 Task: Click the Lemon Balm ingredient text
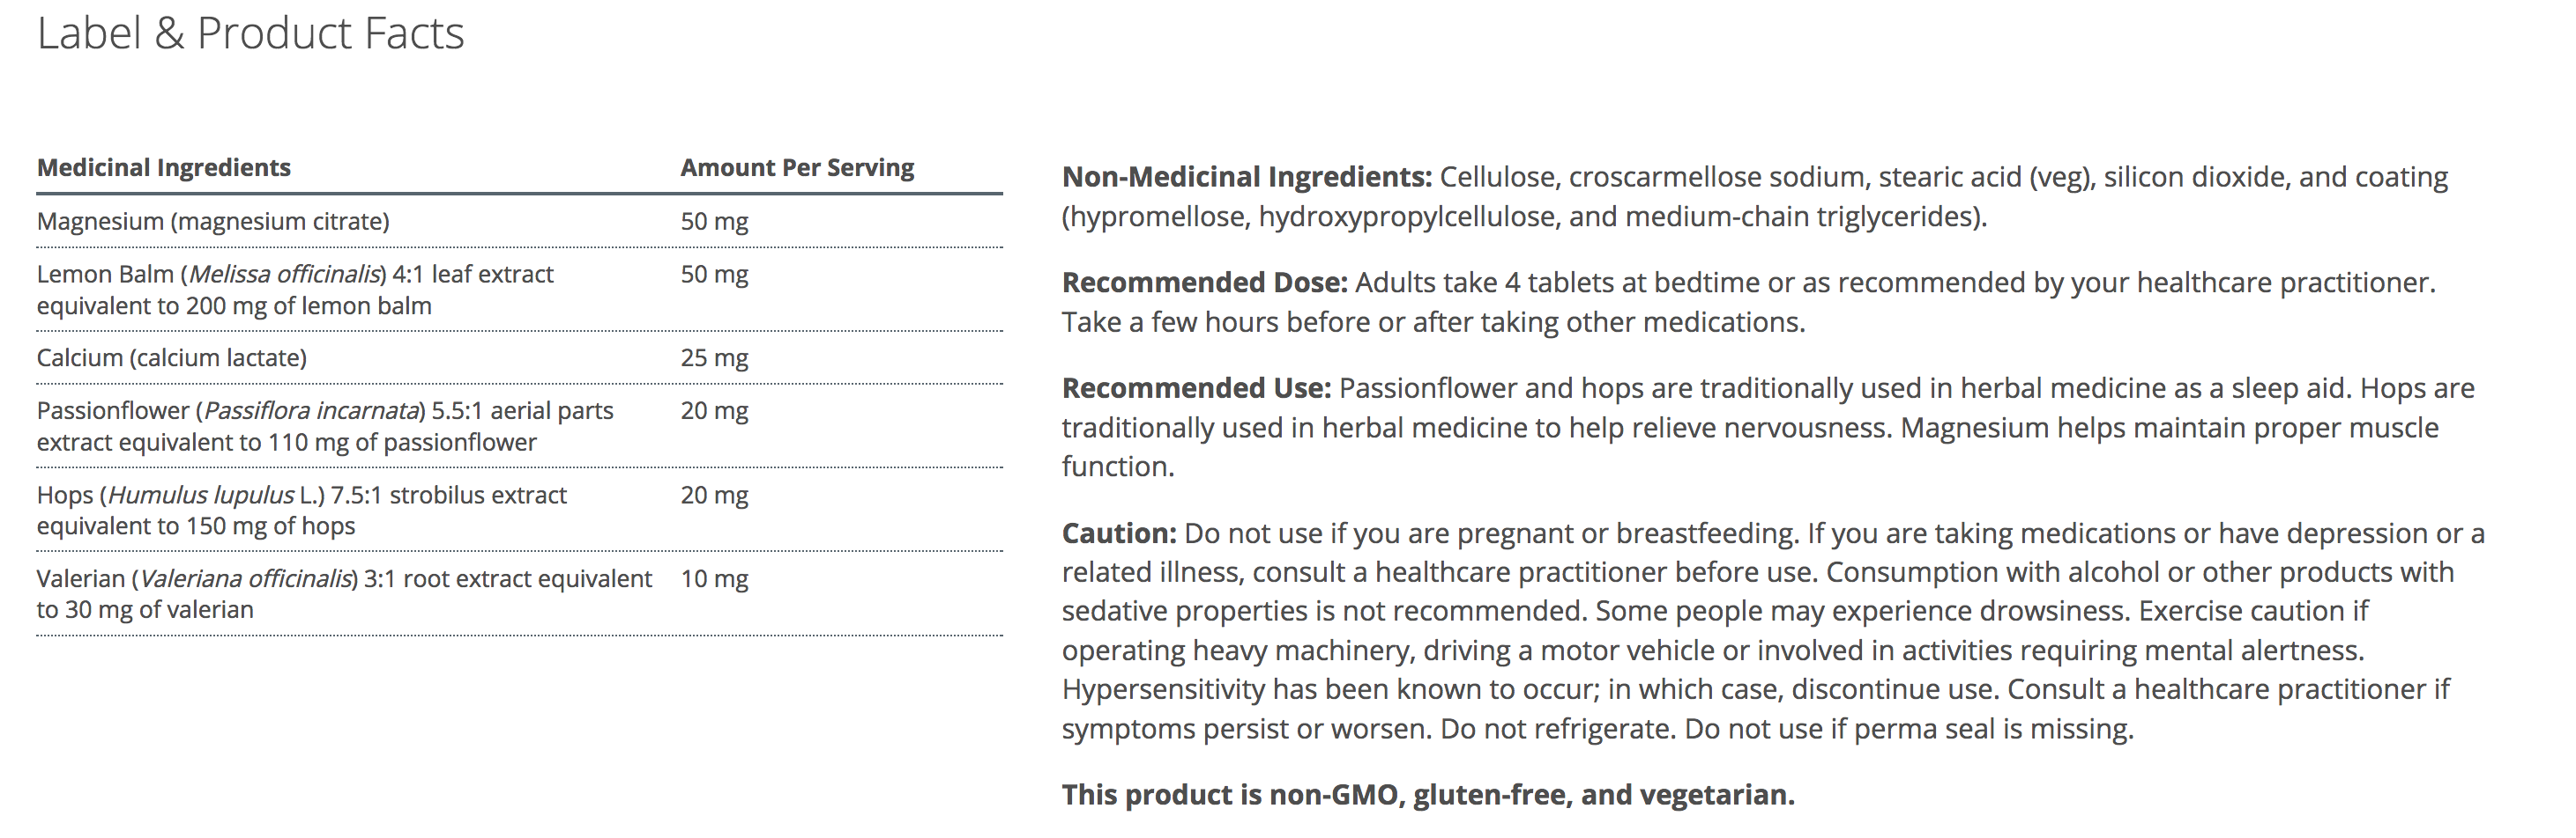[x=294, y=290]
